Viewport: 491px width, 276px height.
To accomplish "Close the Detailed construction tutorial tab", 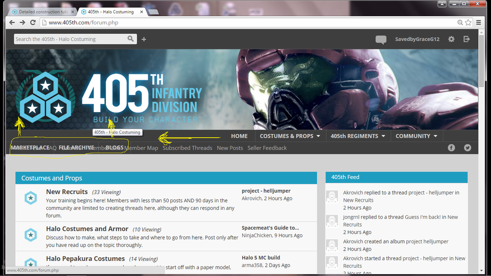I will coord(73,11).
